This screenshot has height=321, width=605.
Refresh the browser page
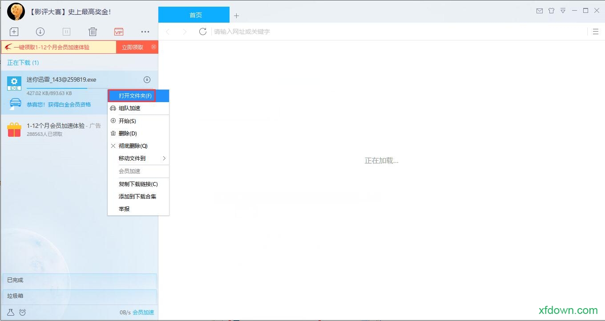pos(203,32)
